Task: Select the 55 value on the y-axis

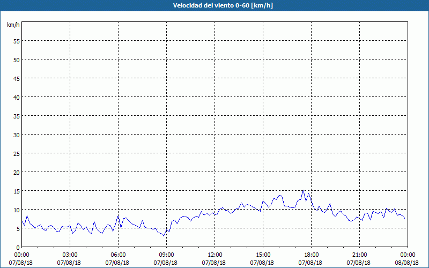Action: pyautogui.click(x=16, y=41)
